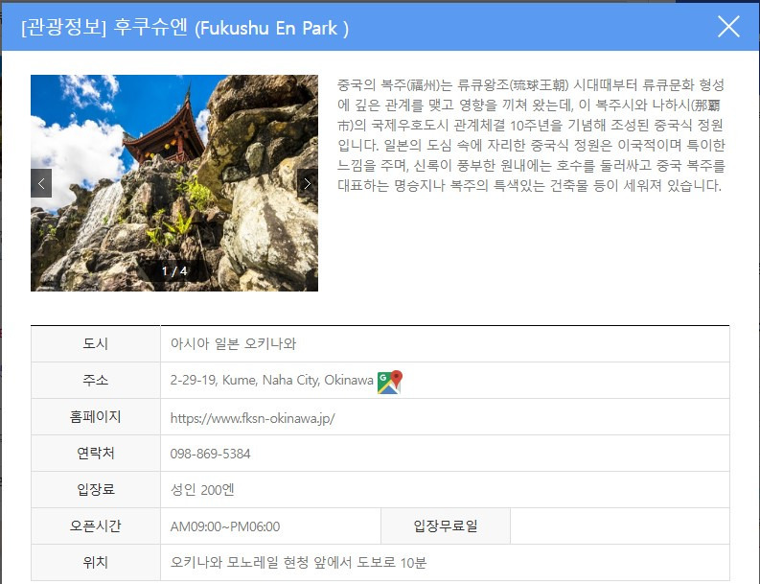Select the phone number 098-869-5384
This screenshot has width=760, height=584.
click(x=210, y=454)
